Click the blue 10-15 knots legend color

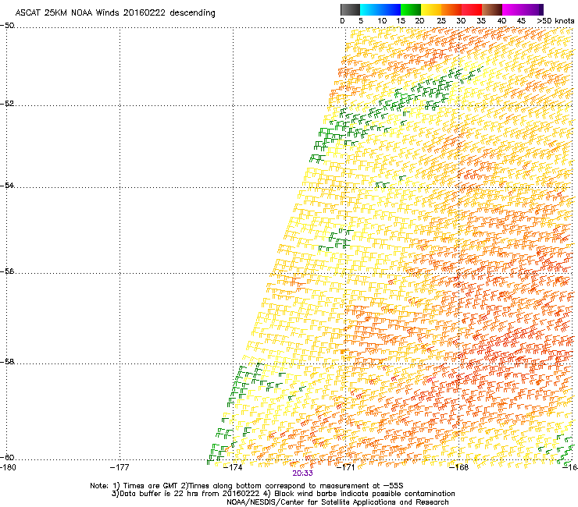pyautogui.click(x=391, y=9)
